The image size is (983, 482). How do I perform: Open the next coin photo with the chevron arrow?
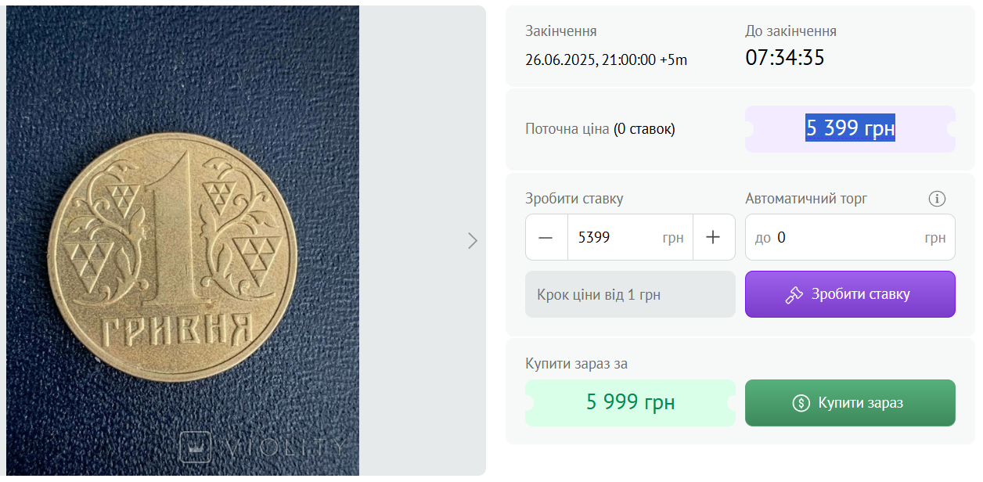click(x=473, y=241)
